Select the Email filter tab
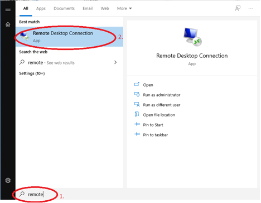This screenshot has width=261, height=203. point(88,8)
